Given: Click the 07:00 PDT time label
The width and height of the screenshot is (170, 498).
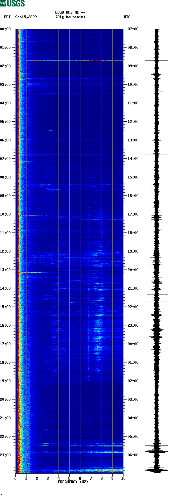Looking at the screenshot, I should [x=6, y=159].
